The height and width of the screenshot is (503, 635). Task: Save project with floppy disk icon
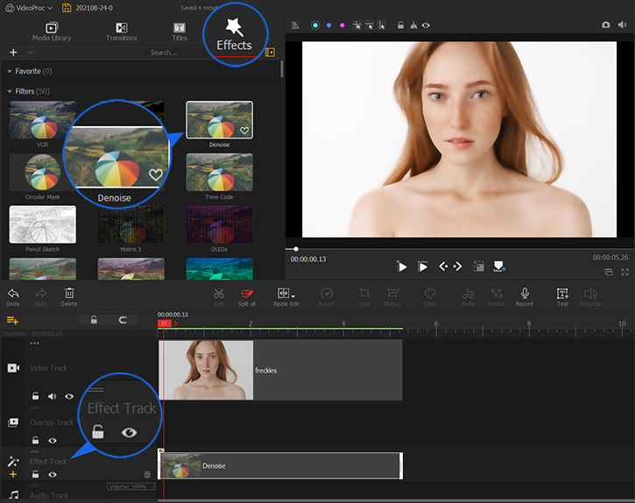(67, 7)
